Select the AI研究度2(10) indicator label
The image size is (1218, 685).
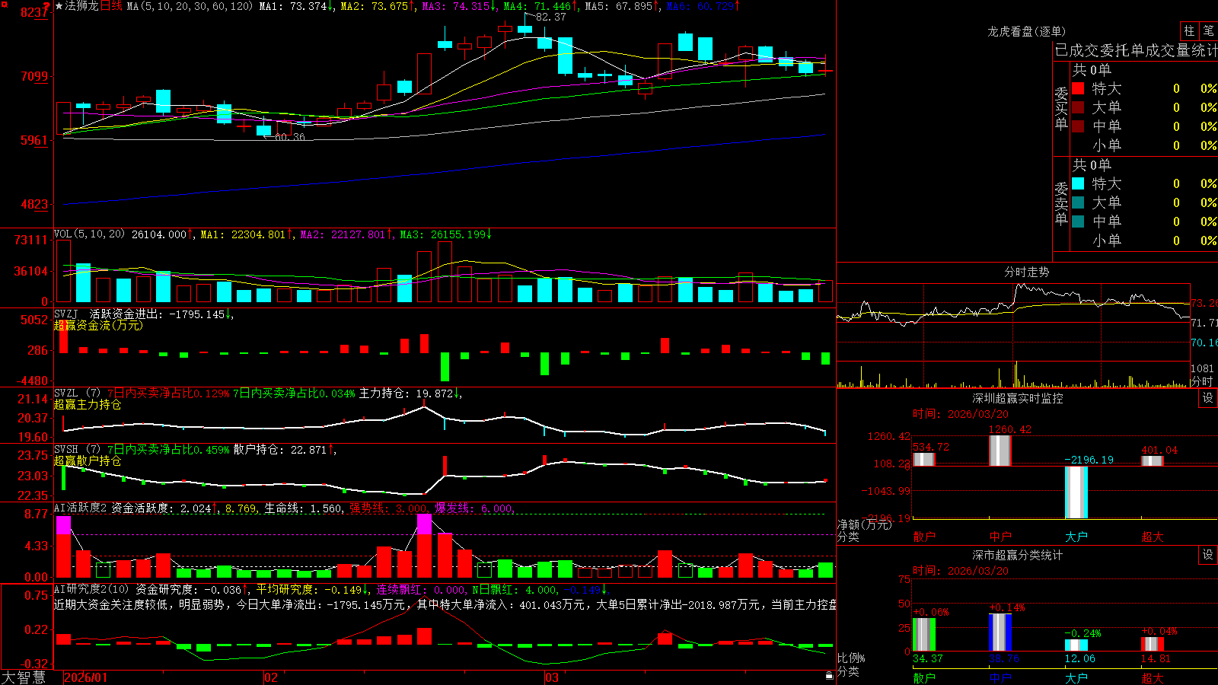[91, 589]
